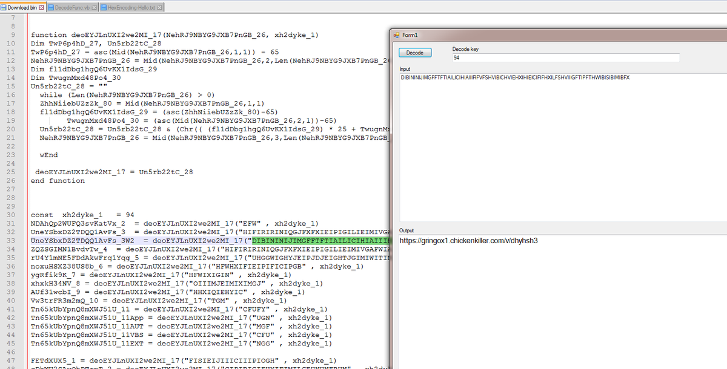Click the rU4YlmNE5FDdAkwFrq1Yqg_5 assignment line
Image resolution: width=727 pixels, height=369 pixels.
click(209, 257)
